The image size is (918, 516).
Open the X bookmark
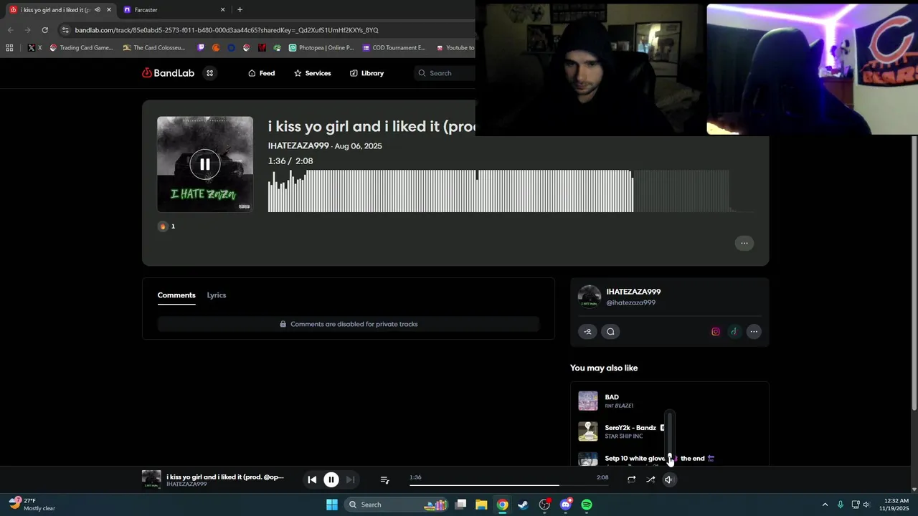34,48
